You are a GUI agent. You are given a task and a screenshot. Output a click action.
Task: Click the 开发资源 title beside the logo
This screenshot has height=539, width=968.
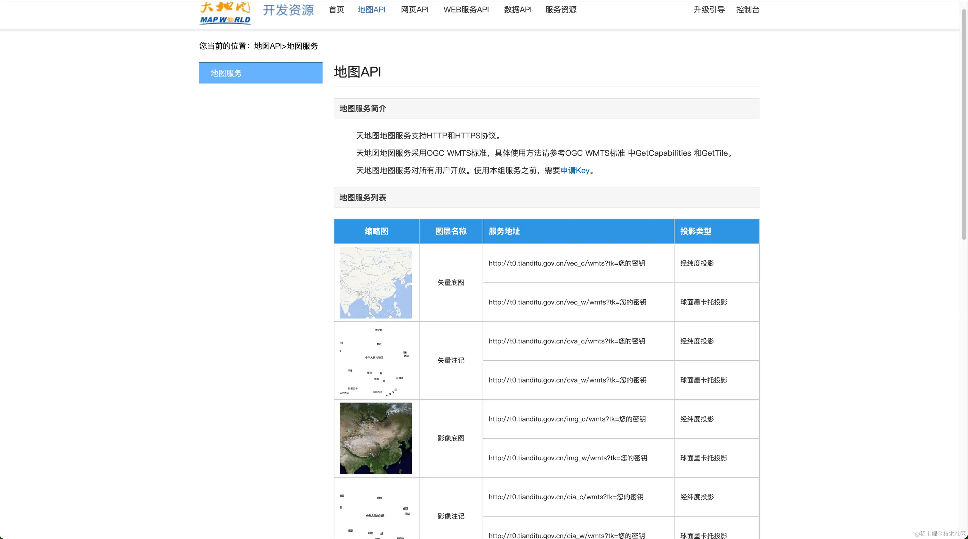(288, 10)
